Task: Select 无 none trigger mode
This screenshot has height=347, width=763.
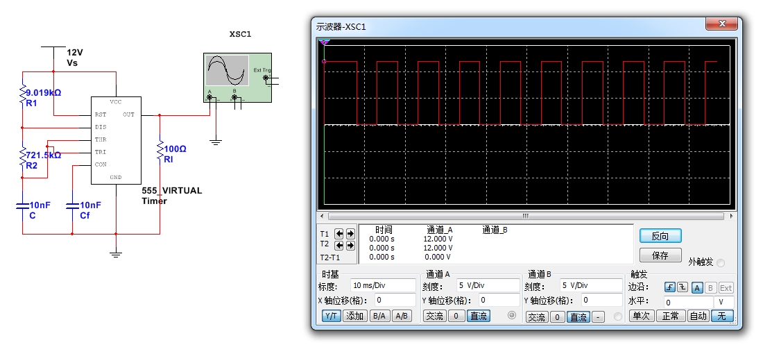Action: [x=722, y=316]
